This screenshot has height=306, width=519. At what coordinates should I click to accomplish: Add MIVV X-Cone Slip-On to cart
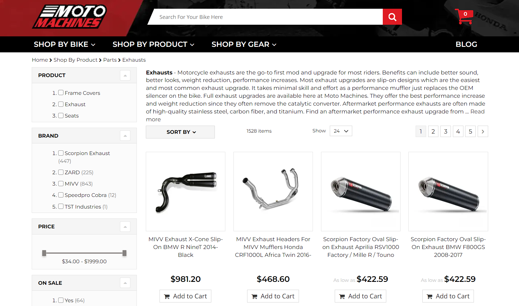[x=185, y=296]
